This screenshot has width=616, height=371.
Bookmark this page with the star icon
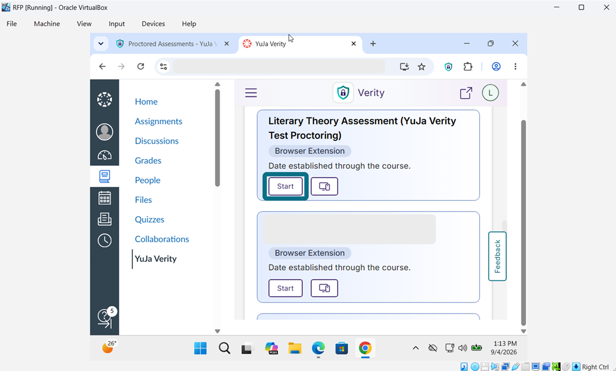(x=422, y=67)
